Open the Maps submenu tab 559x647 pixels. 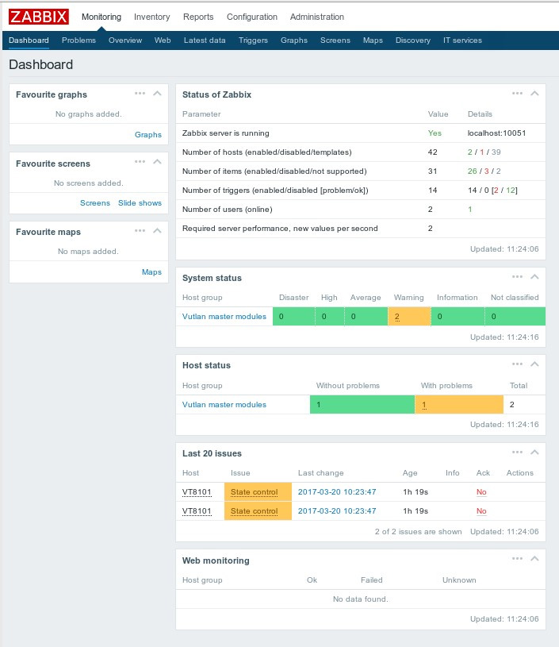[x=373, y=40]
